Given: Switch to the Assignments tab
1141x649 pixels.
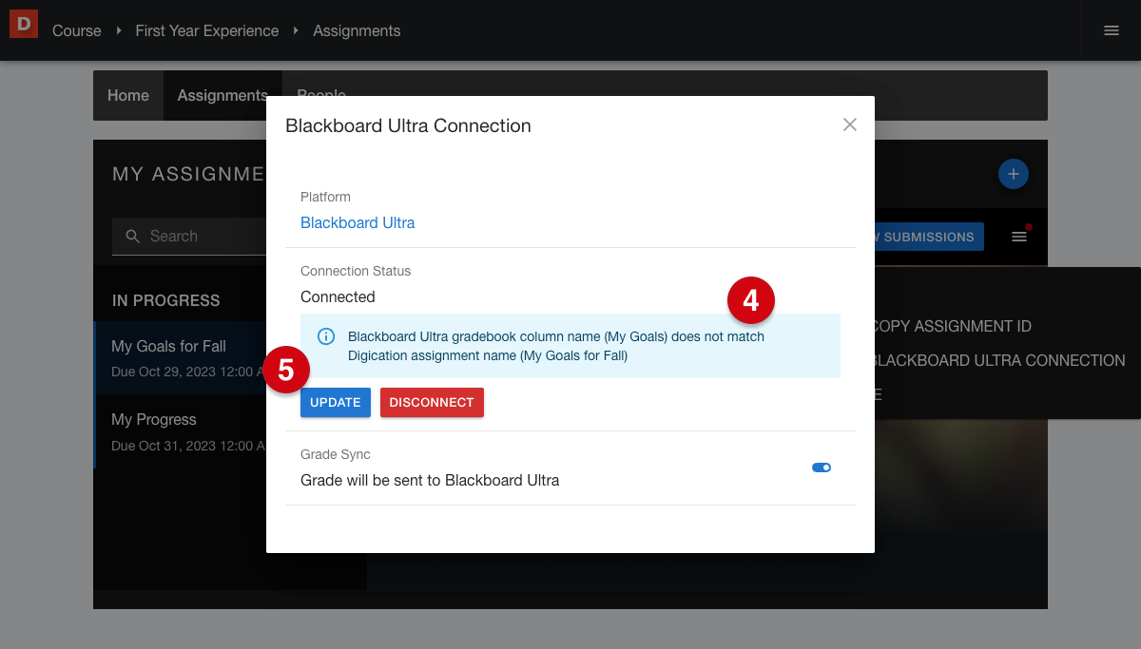Looking at the screenshot, I should tap(222, 95).
